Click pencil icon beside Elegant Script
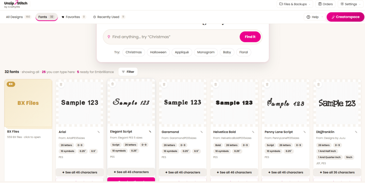 click(x=150, y=132)
